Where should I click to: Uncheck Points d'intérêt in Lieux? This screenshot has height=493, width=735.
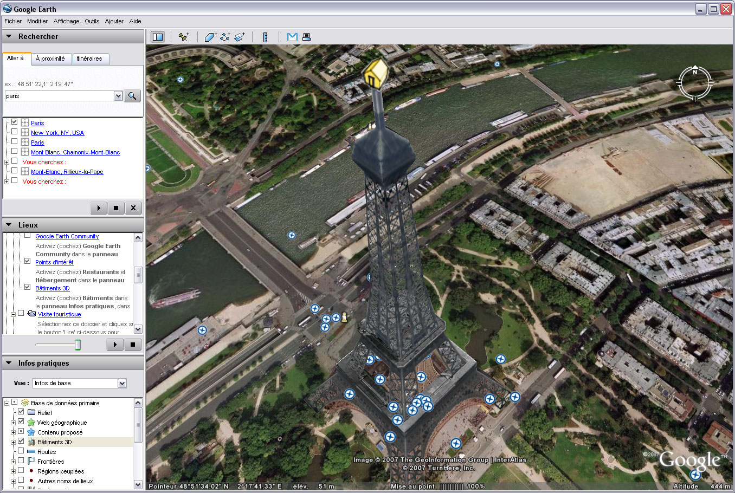28,261
